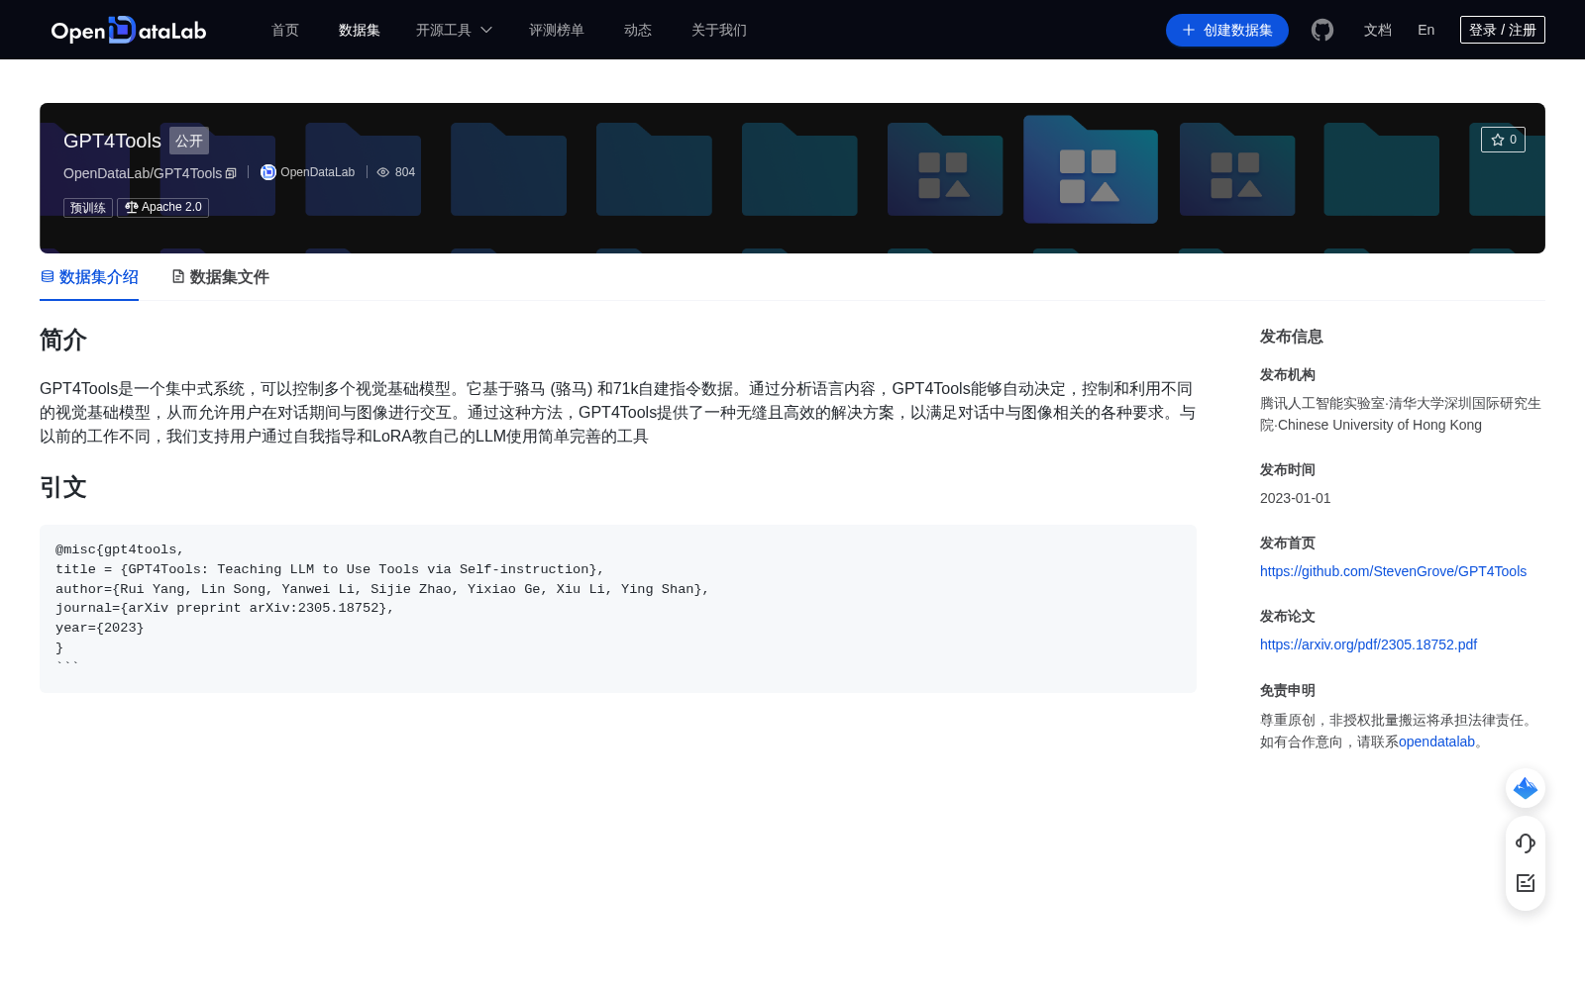Open the feedback form icon
Screen dimensions: 1585x990
pyautogui.click(x=1526, y=883)
